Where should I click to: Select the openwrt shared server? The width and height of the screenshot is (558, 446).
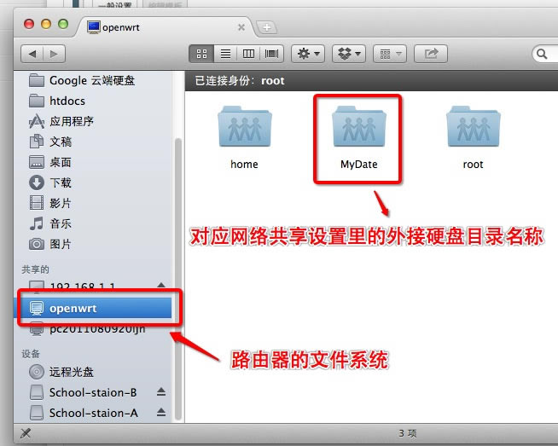pyautogui.click(x=93, y=308)
